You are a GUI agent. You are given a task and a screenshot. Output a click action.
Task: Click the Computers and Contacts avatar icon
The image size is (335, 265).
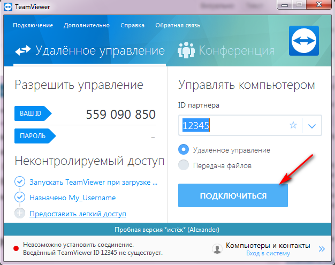tap(217, 249)
